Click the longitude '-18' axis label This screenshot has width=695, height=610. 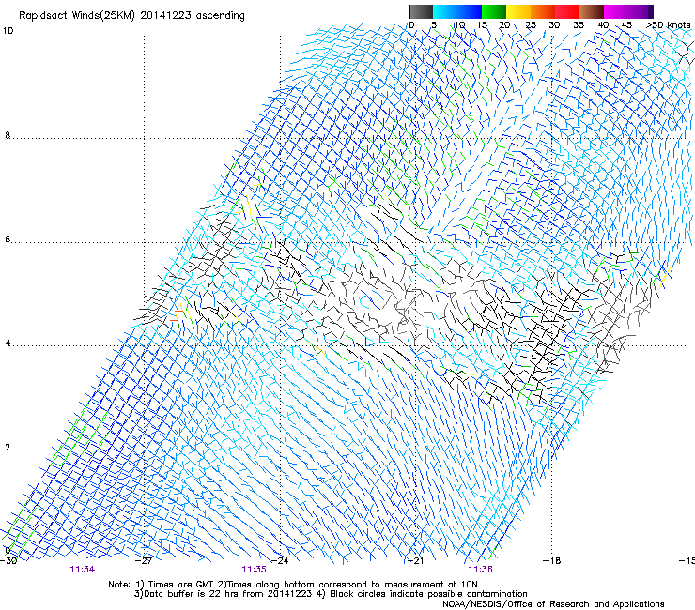pyautogui.click(x=552, y=561)
